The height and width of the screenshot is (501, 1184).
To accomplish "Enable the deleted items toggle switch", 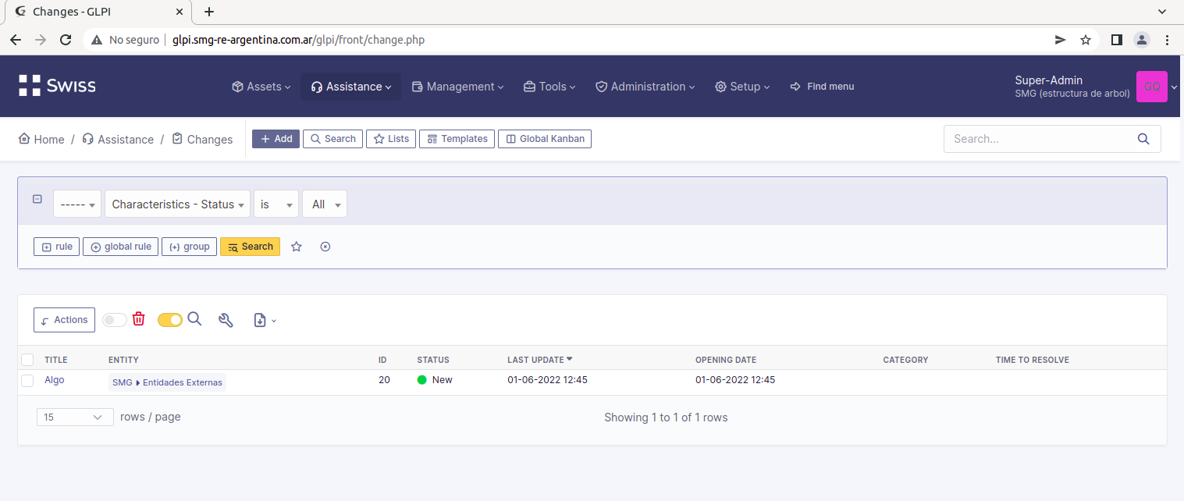I will click(114, 320).
